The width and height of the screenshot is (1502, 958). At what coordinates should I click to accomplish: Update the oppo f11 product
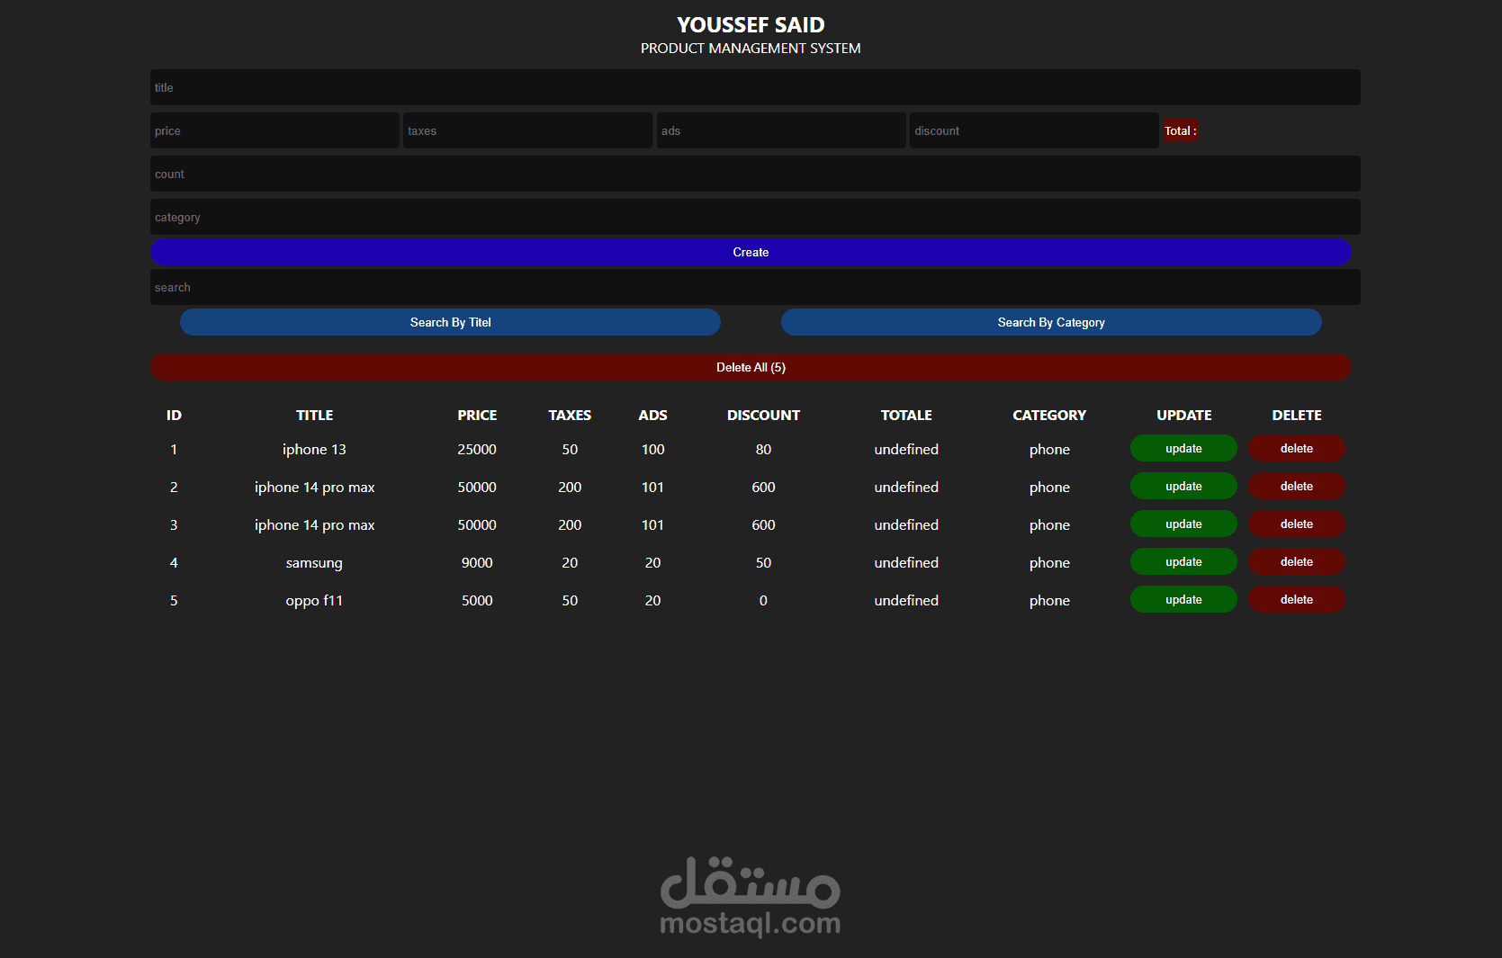coord(1183,599)
